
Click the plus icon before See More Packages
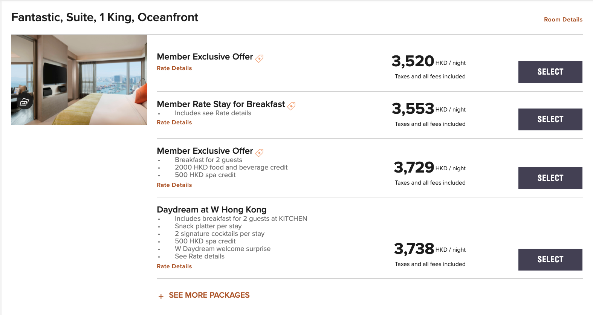(161, 296)
